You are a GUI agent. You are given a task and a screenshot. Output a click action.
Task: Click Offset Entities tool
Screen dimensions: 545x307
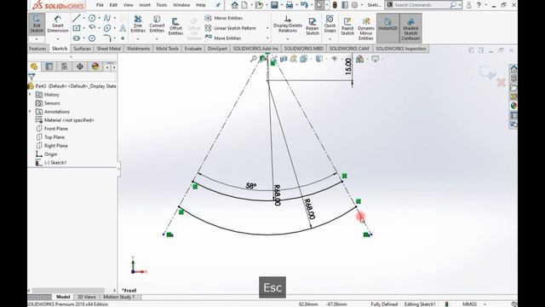click(x=175, y=26)
